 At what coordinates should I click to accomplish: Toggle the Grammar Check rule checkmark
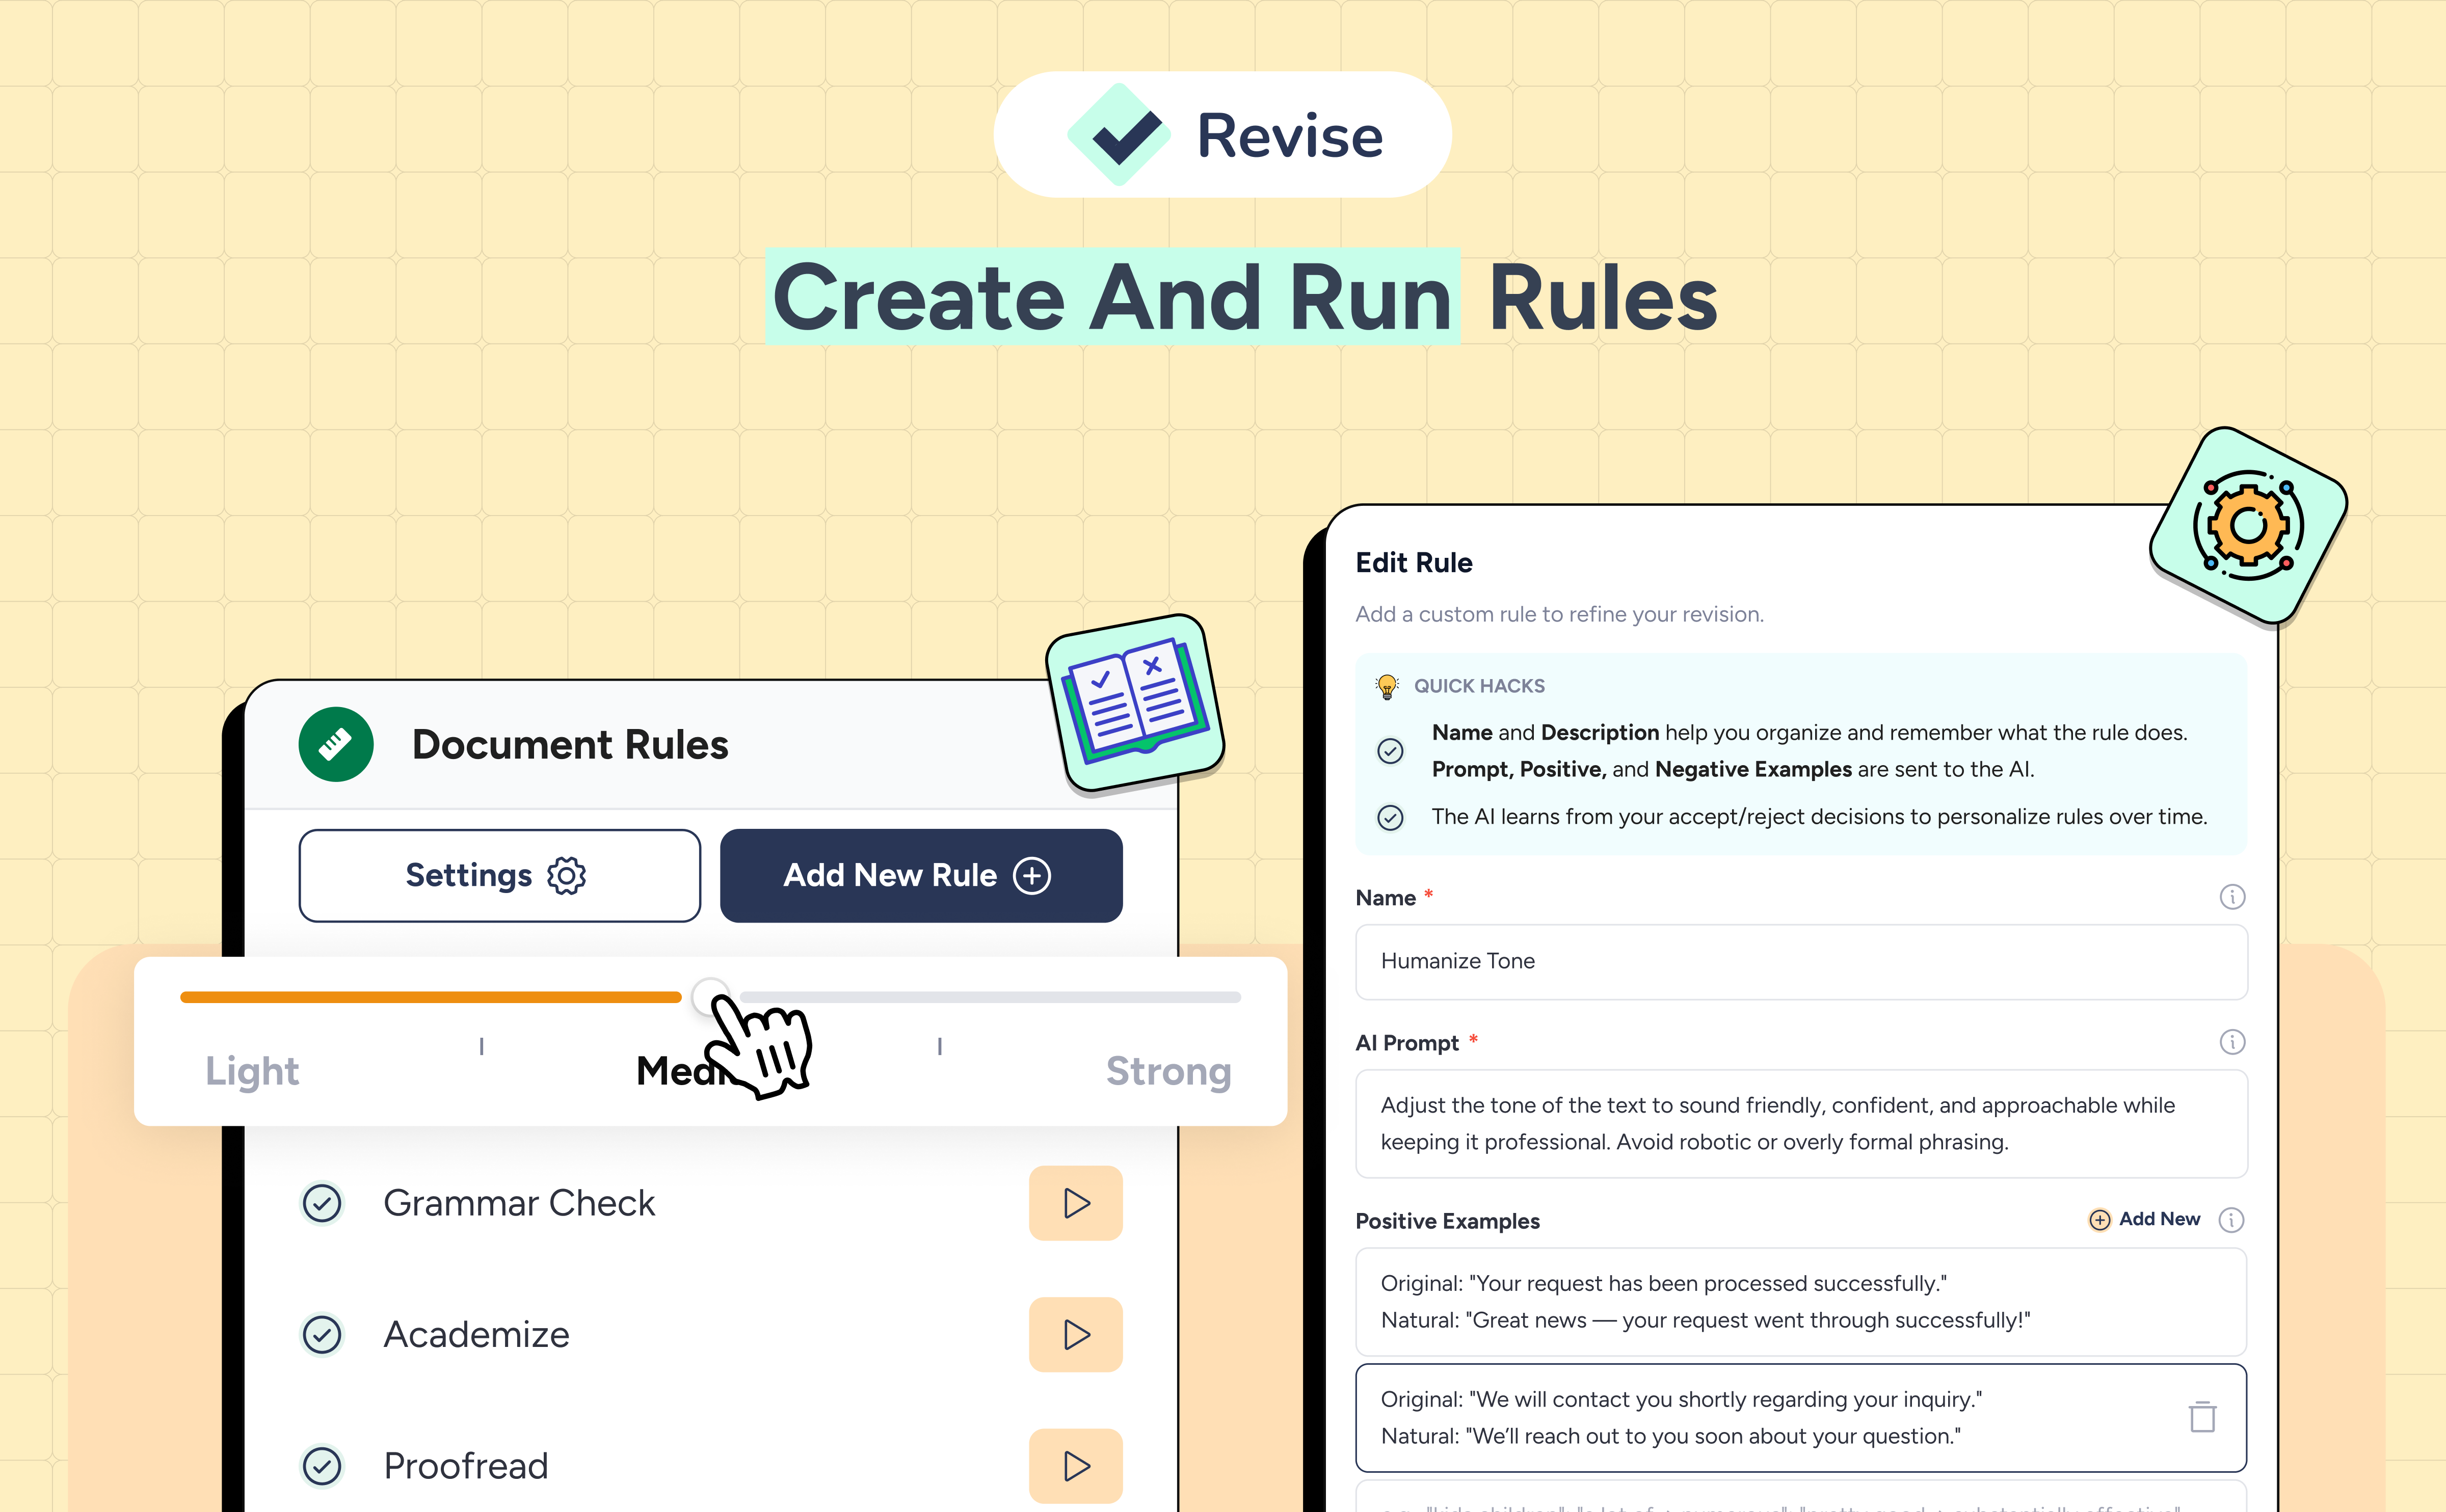pos(322,1203)
